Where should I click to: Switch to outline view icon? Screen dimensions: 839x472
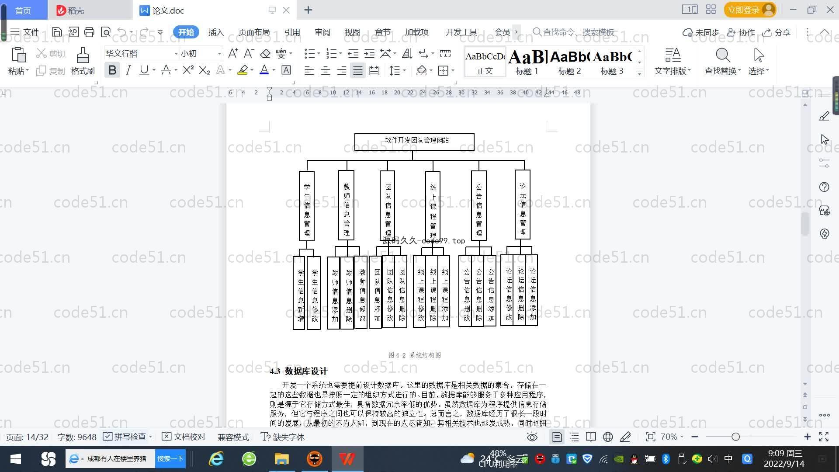click(x=574, y=437)
